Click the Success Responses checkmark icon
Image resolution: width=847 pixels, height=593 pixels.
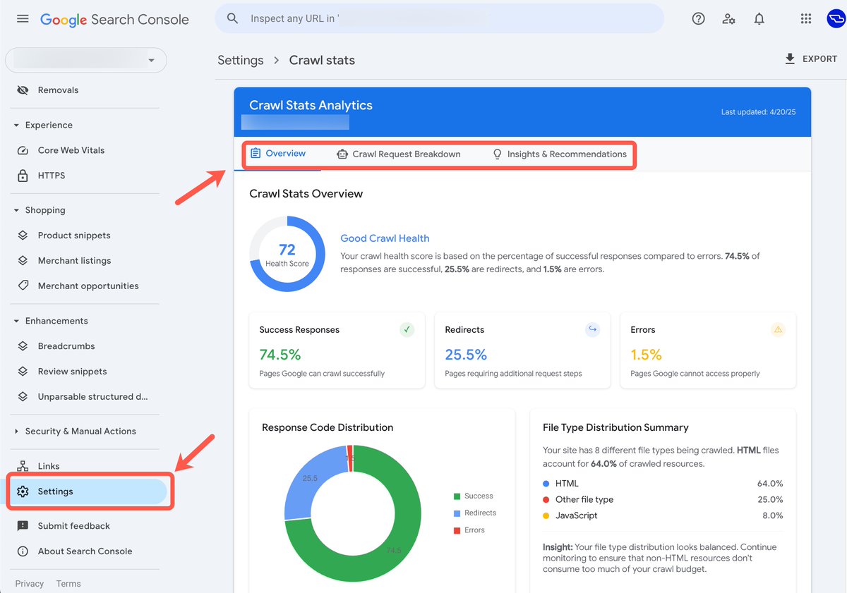(x=407, y=329)
